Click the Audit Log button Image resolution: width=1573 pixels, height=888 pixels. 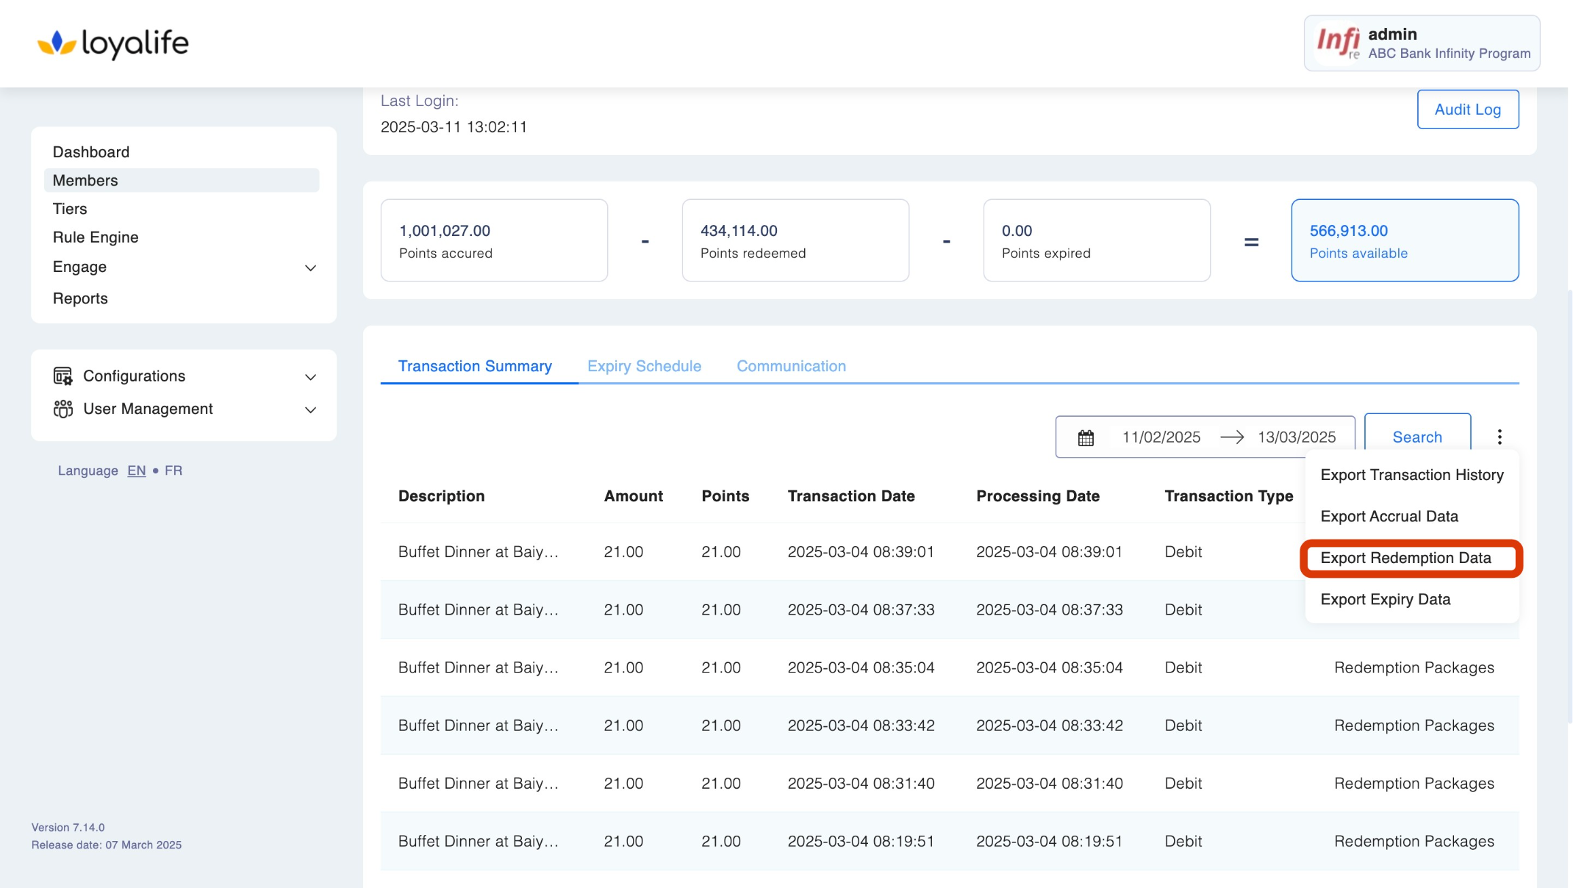(x=1467, y=109)
